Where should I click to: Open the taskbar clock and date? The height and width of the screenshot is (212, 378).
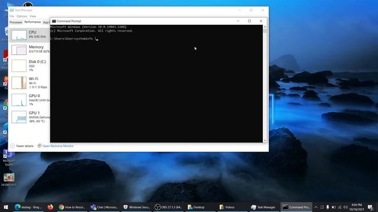(357, 207)
